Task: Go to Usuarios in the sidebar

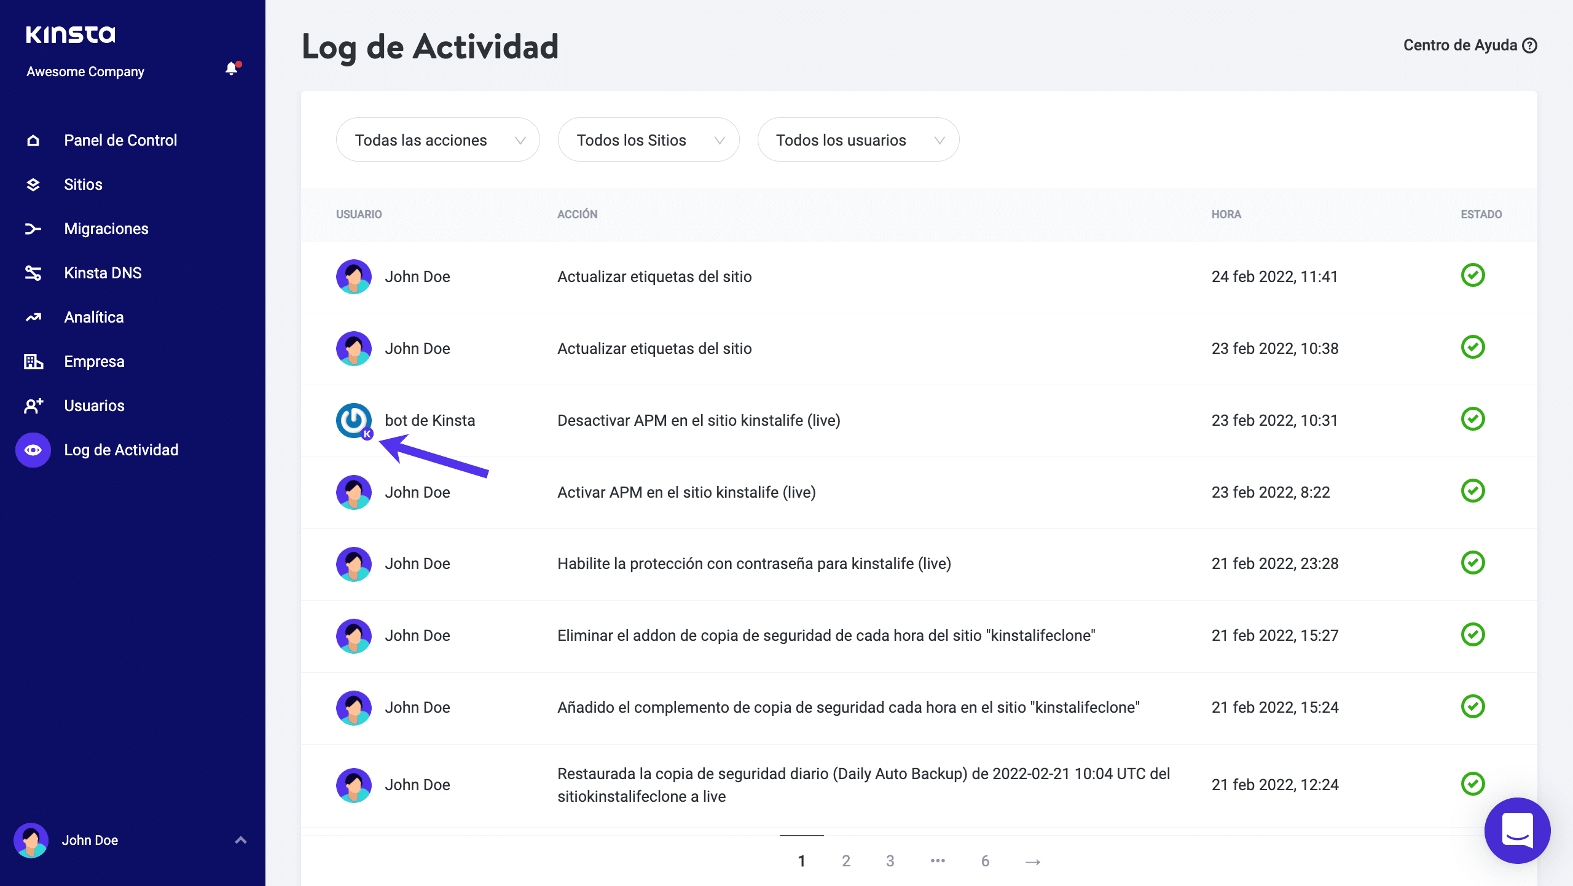Action: [x=94, y=406]
